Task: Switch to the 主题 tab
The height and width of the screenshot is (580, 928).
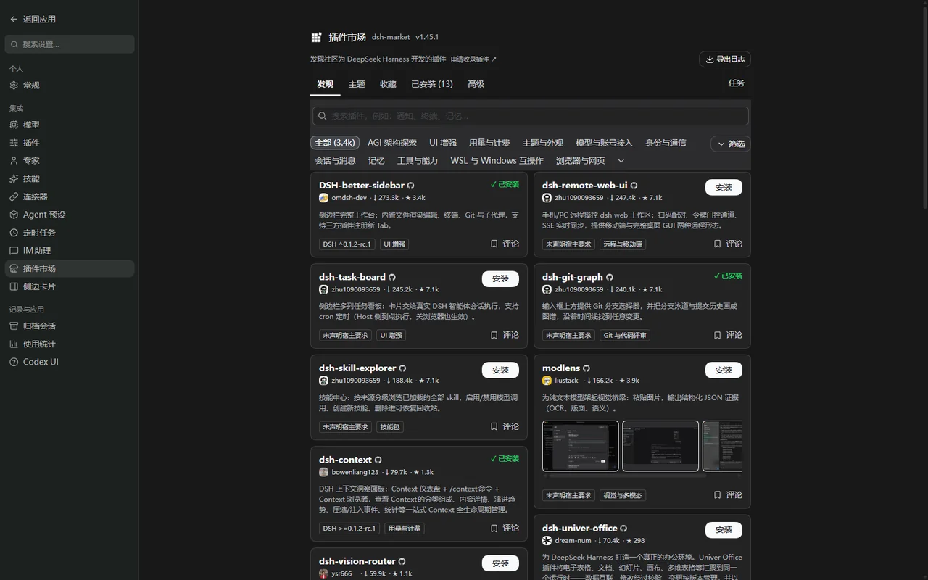Action: click(357, 84)
